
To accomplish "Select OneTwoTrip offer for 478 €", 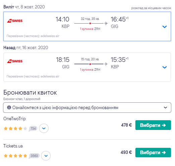I will (153, 125).
